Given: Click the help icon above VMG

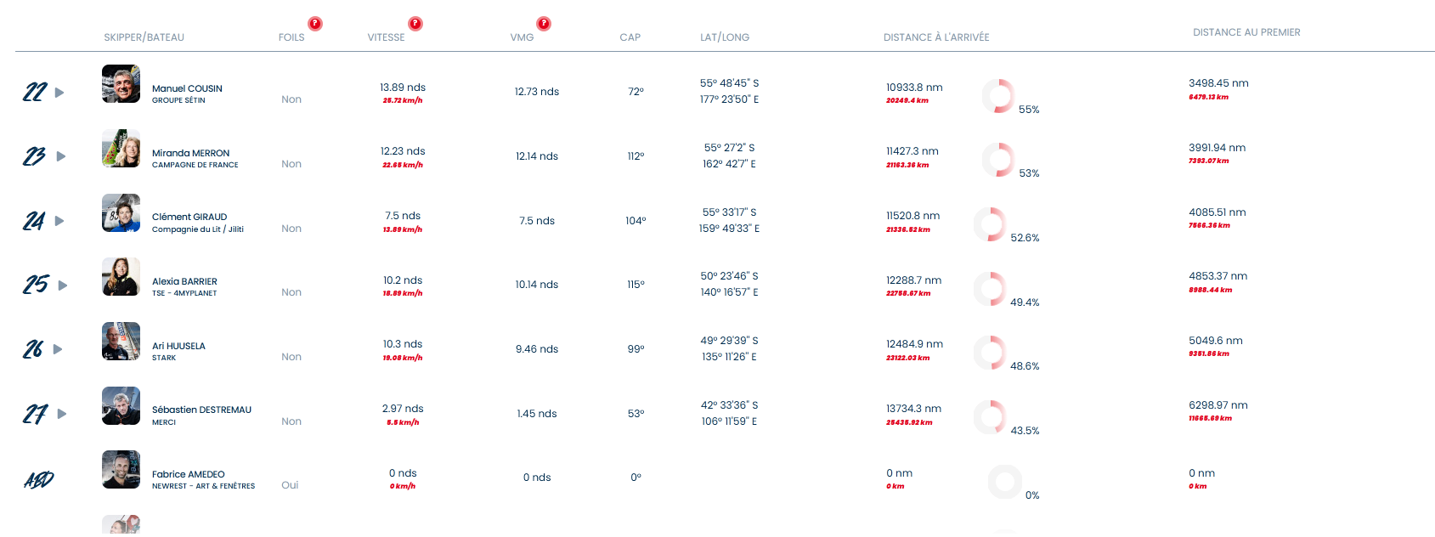Looking at the screenshot, I should click(544, 24).
